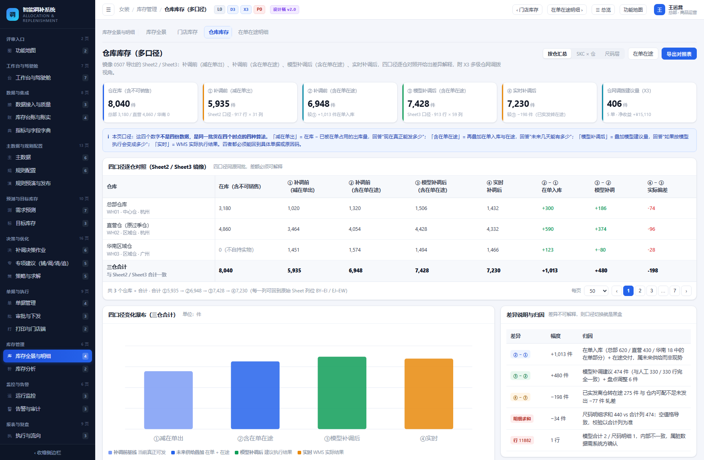Toggle the 未来供给叠加 legend series
Image resolution: width=704 pixels, height=460 pixels.
tap(200, 452)
